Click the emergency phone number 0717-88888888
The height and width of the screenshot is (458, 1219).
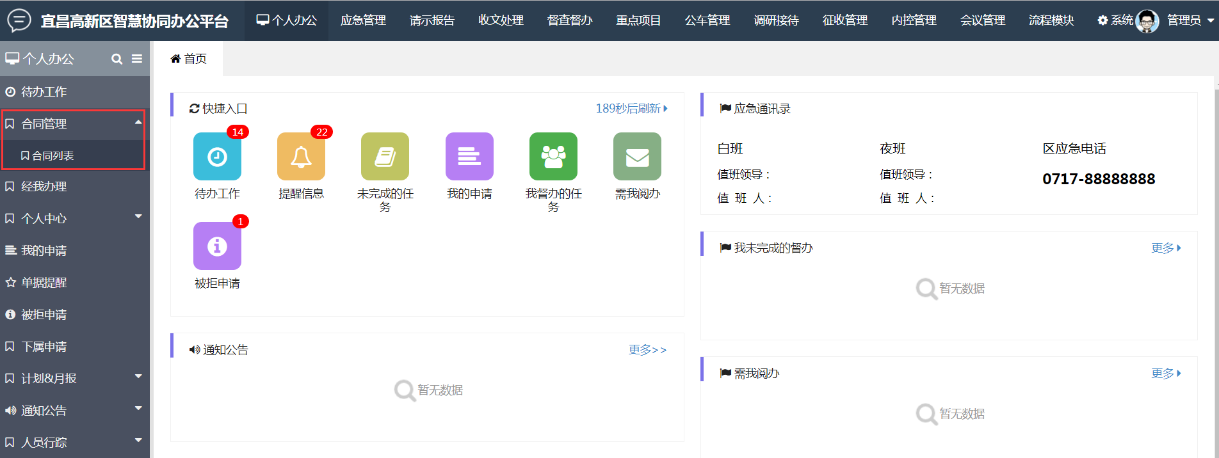[x=1099, y=179]
